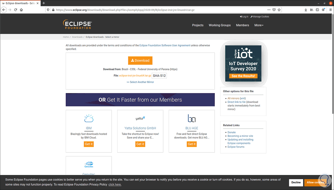Click the browser forward arrow
The height and width of the screenshot is (190, 334).
point(10,9)
